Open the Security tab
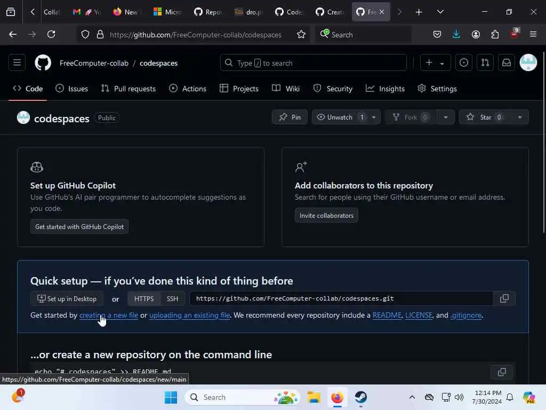The width and height of the screenshot is (546, 410). (x=333, y=89)
